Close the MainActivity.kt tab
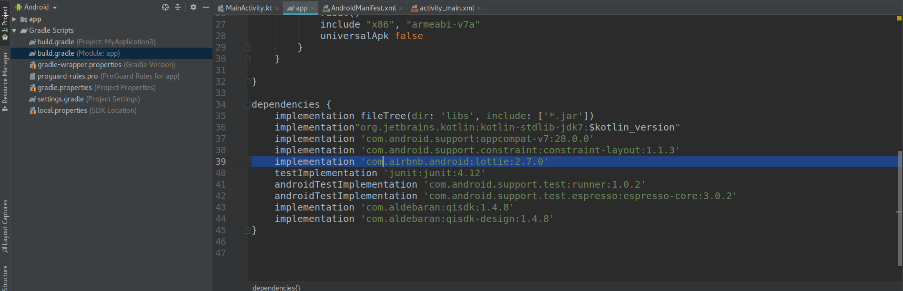The width and height of the screenshot is (903, 291). pos(277,8)
